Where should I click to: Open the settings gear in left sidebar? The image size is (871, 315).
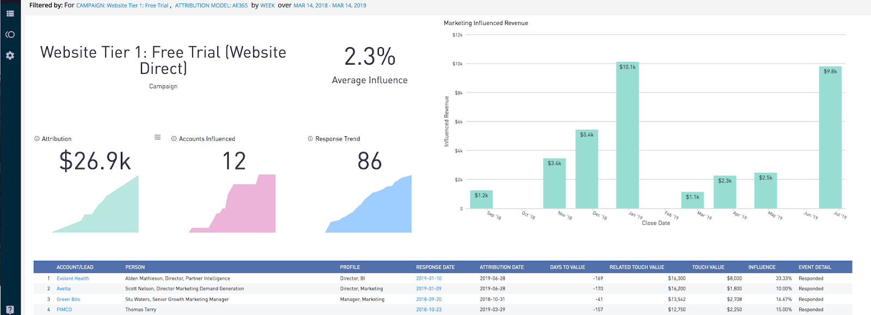point(10,55)
